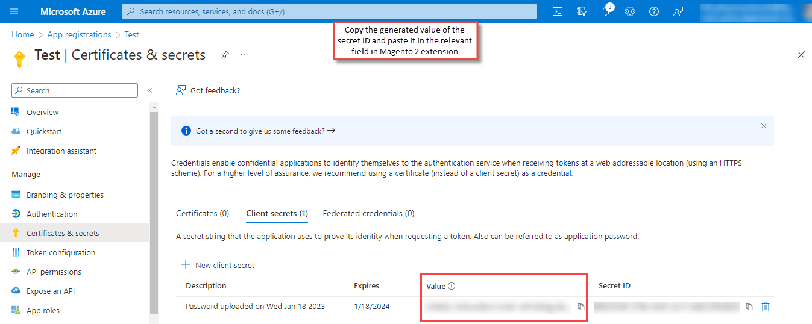The width and height of the screenshot is (812, 324).
Task: Go to App registrations breadcrumb
Action: [x=79, y=34]
